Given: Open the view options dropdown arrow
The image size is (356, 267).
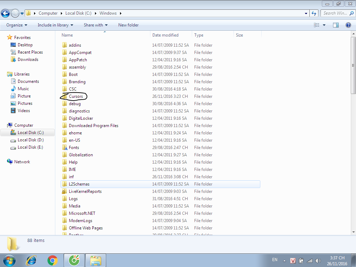Looking at the screenshot, I should pos(324,25).
